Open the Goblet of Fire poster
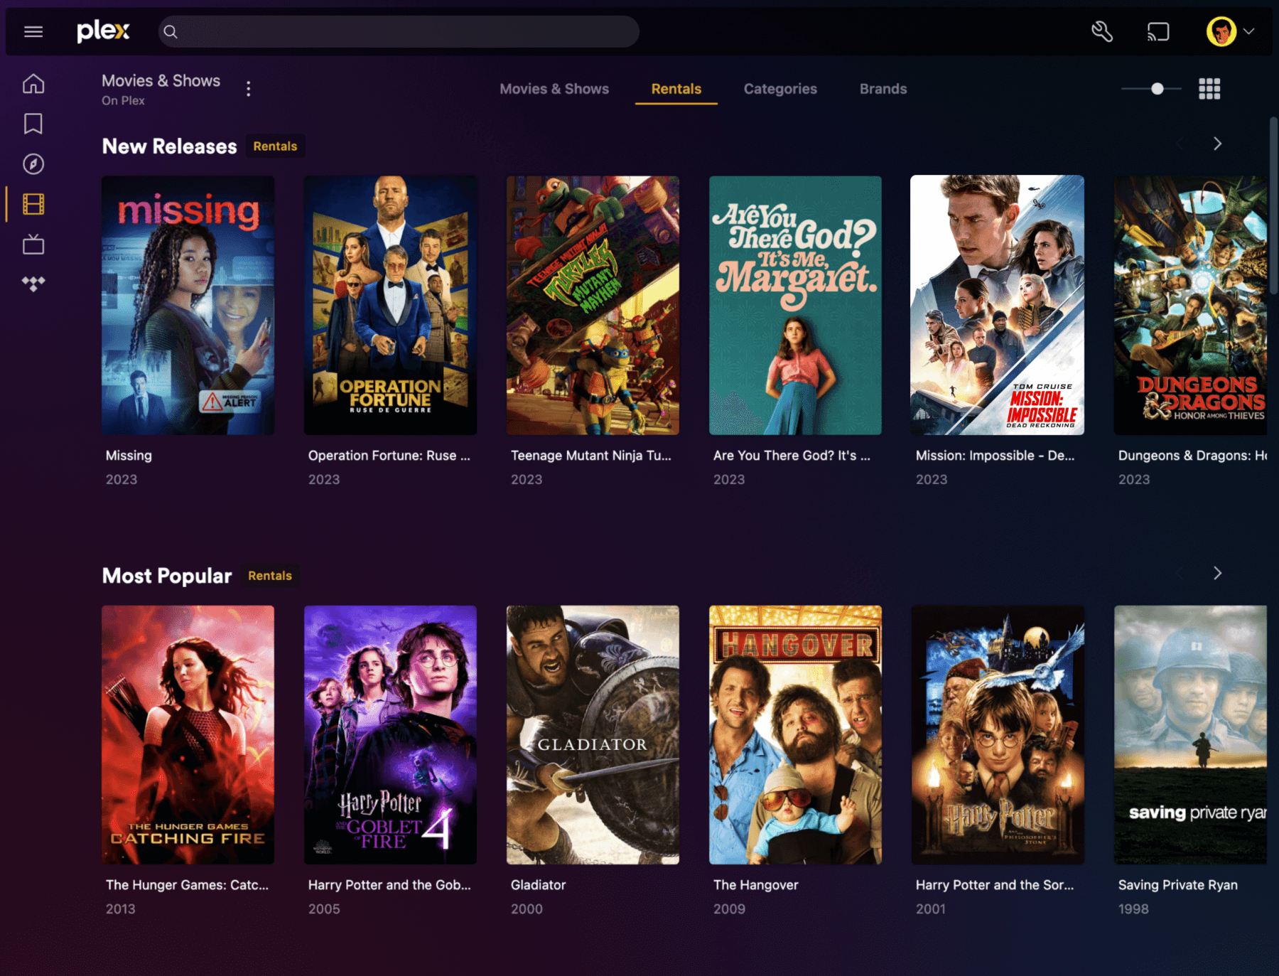Viewport: 1279px width, 976px height. (x=390, y=735)
